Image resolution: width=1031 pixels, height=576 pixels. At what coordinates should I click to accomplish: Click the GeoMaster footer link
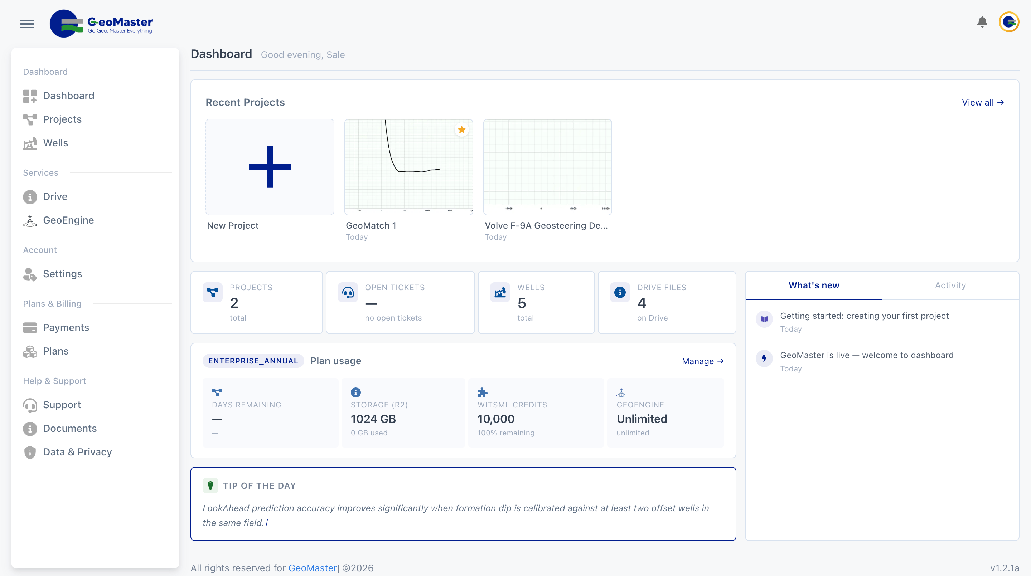(x=313, y=568)
